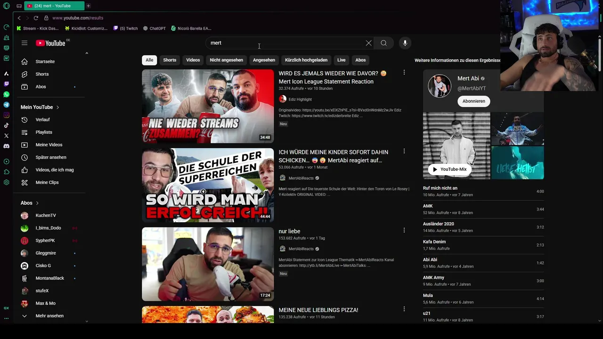Open the YouTube-Mix button
The height and width of the screenshot is (339, 603).
click(449, 169)
